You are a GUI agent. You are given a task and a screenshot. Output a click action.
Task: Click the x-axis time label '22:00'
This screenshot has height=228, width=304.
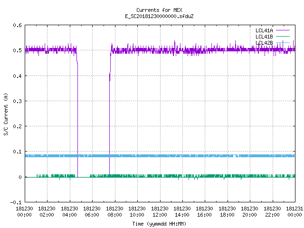272,215
